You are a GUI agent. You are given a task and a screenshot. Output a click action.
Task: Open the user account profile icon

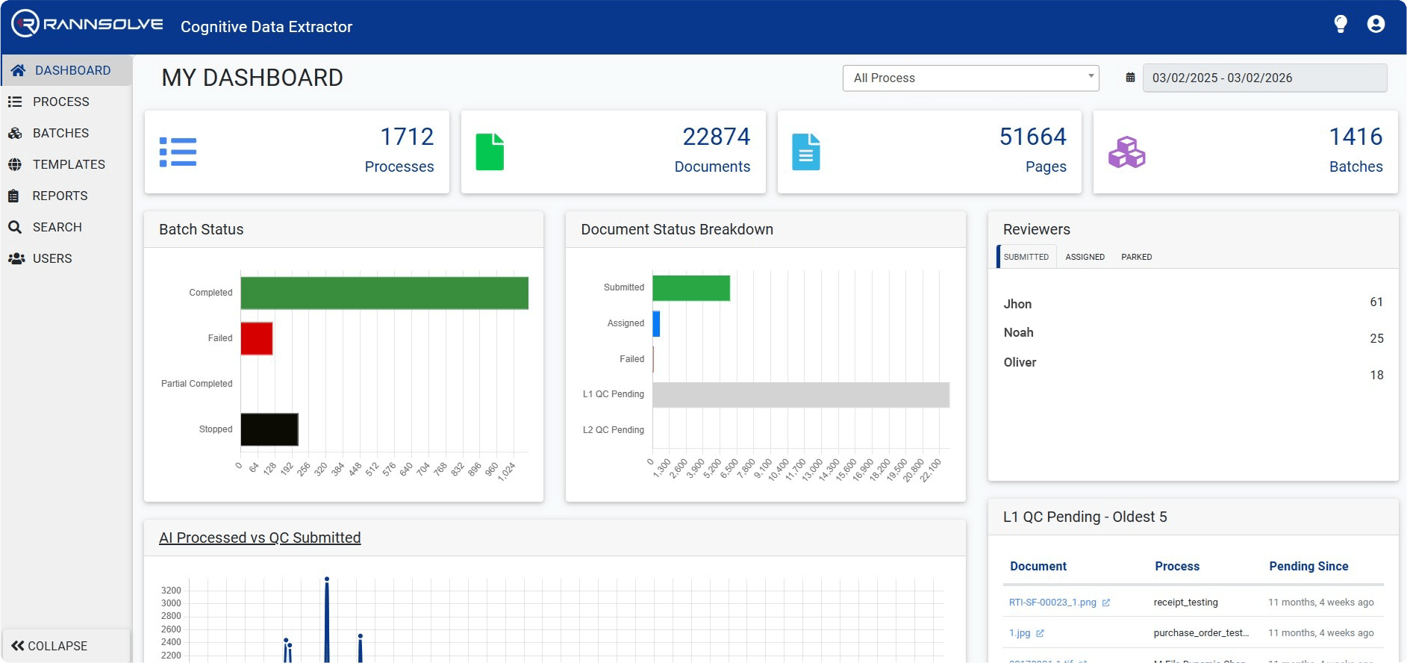(1376, 25)
